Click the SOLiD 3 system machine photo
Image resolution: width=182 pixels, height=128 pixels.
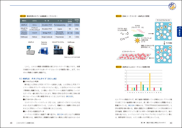58,50
